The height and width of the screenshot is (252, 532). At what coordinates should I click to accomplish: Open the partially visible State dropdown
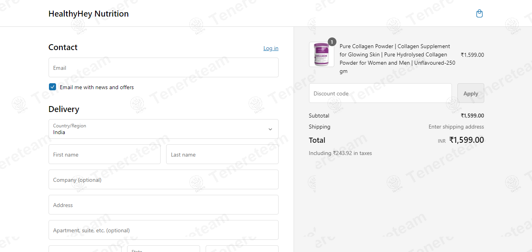click(x=163, y=249)
